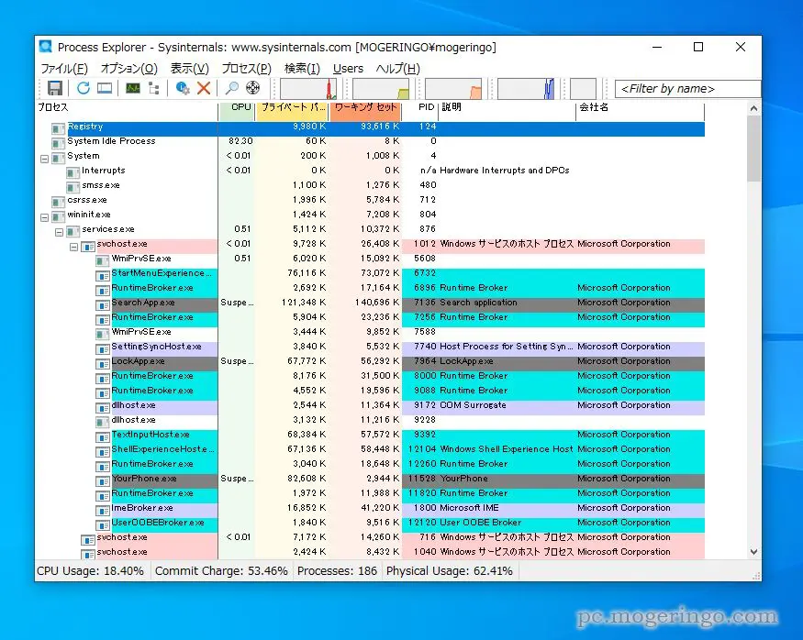Image resolution: width=803 pixels, height=640 pixels.
Task: Click the I/O blue mini graph
Action: coord(526,89)
